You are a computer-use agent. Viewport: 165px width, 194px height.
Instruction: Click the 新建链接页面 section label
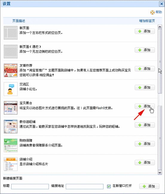(13, 178)
